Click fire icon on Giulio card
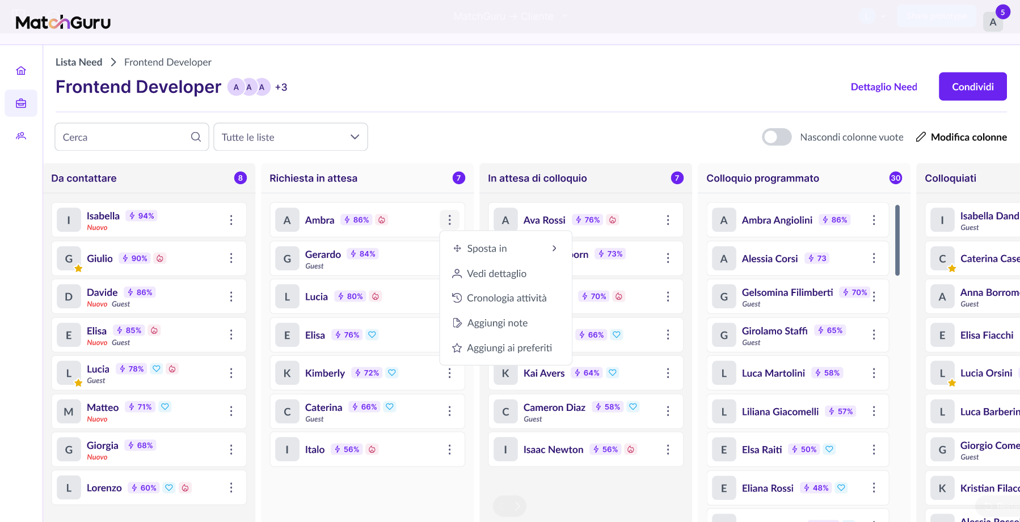 (160, 258)
